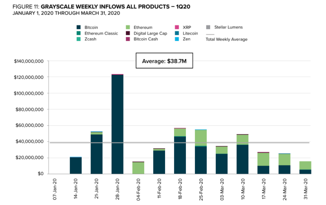Click the Litecoin legend color swatch

click(177, 33)
